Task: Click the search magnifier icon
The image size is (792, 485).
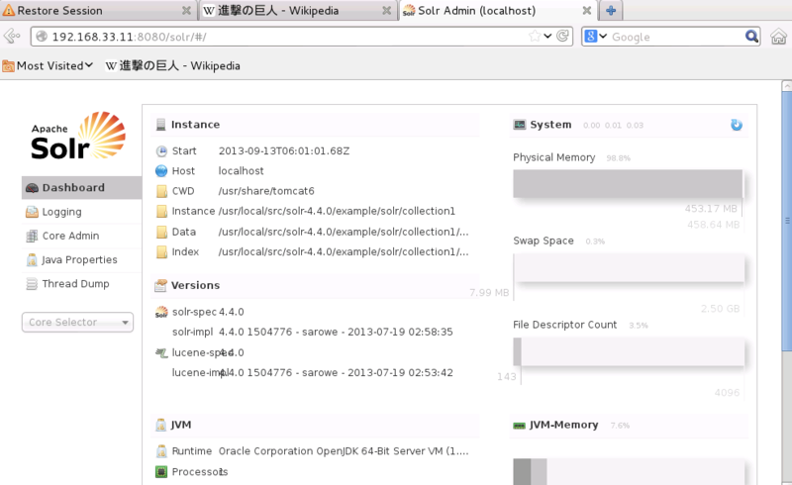Action: (751, 37)
